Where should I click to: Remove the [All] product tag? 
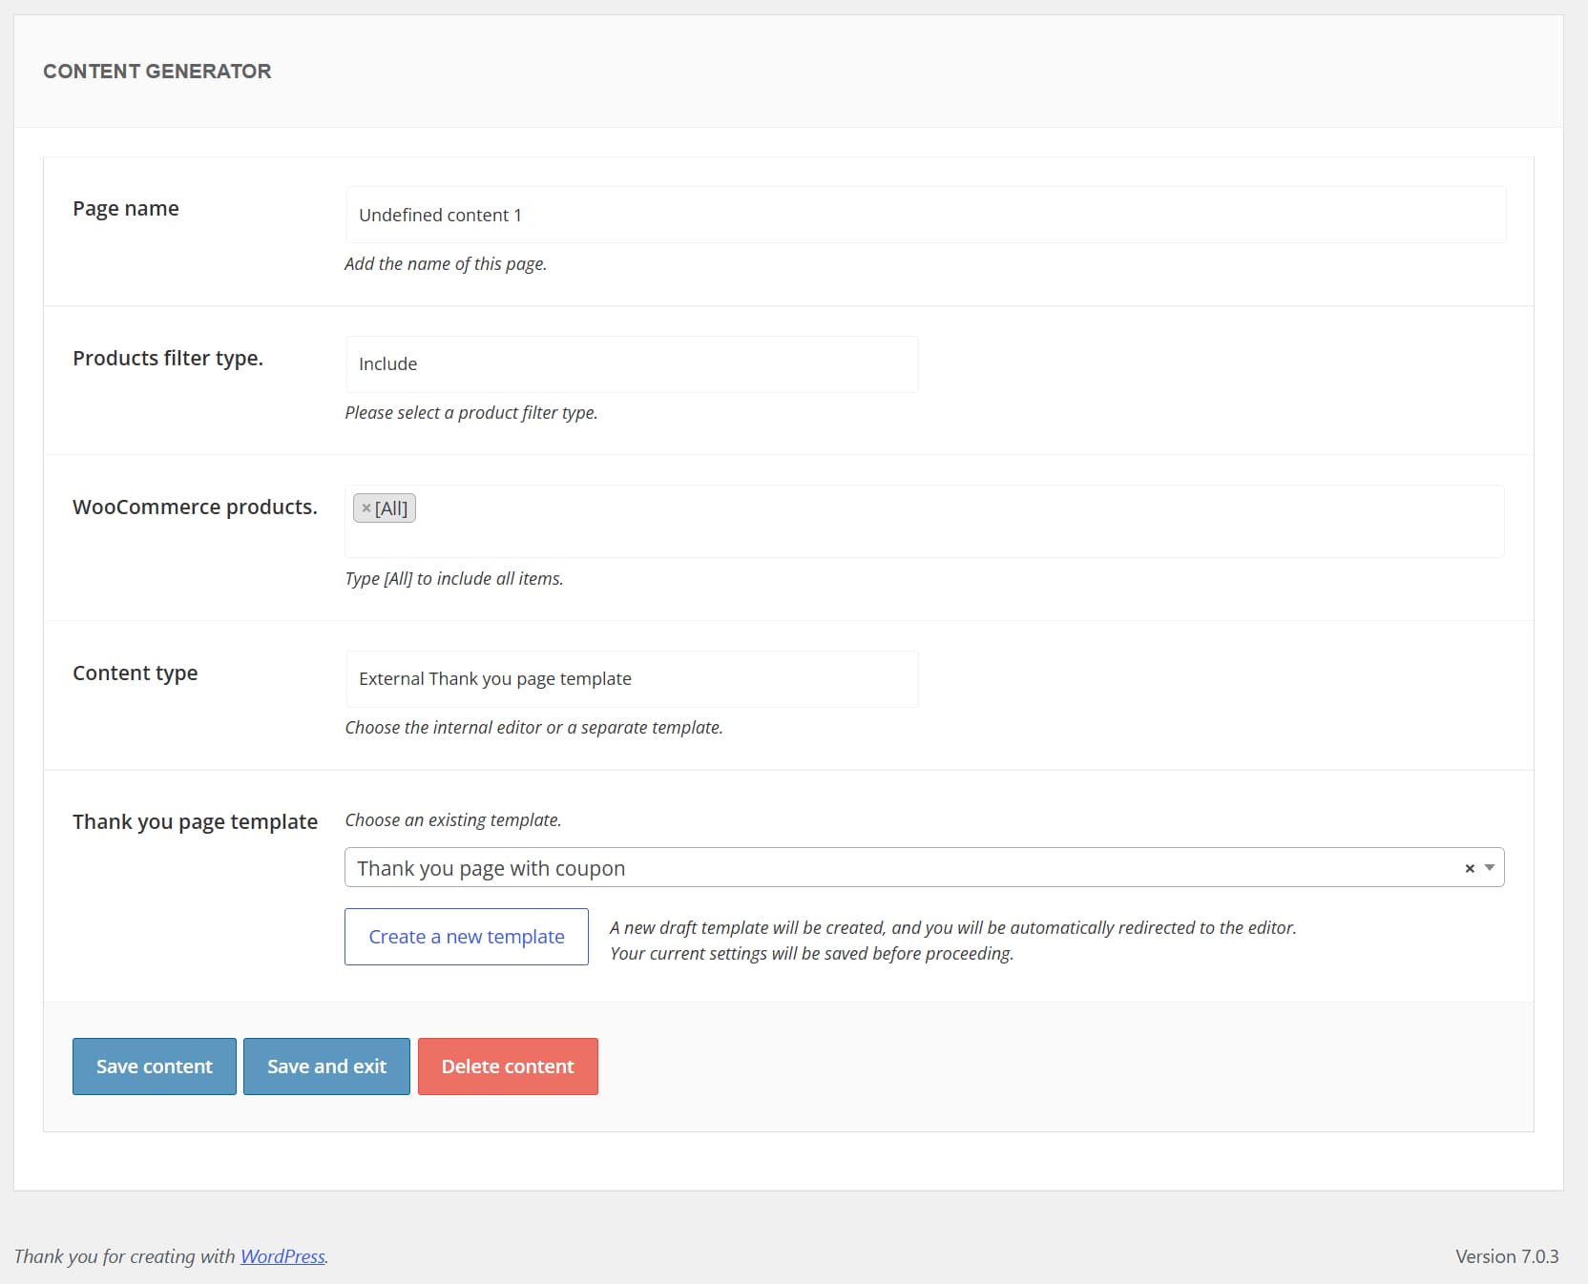366,508
